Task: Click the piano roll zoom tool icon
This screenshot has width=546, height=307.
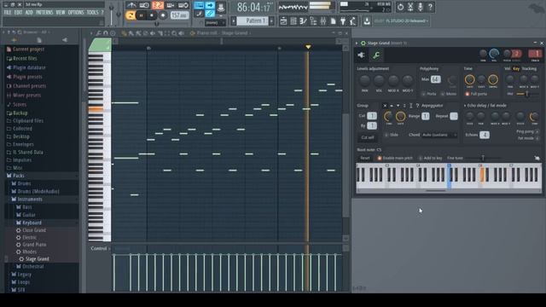Action: tap(174, 33)
